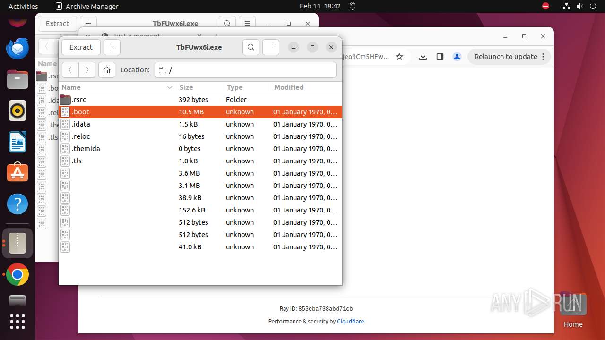Open volume icon in top bar
This screenshot has width=605, height=340.
[x=580, y=6]
